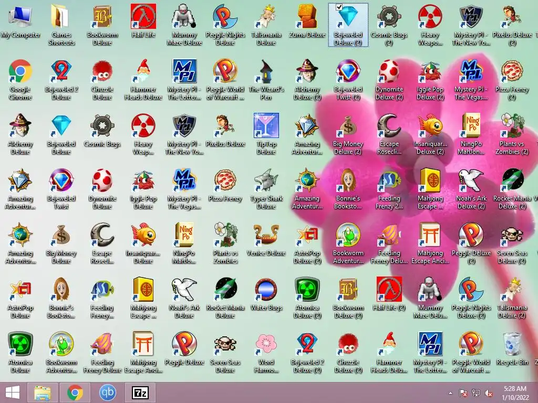Image resolution: width=538 pixels, height=403 pixels.
Task: Select the Peggle Deluxe (2) shortcut
Action: point(471,243)
